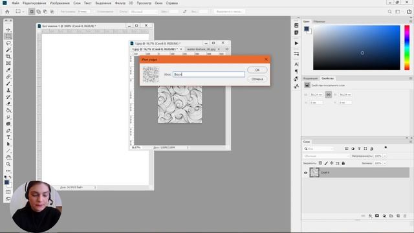
Task: Select the Paint Bucket tool
Action: pos(8,111)
